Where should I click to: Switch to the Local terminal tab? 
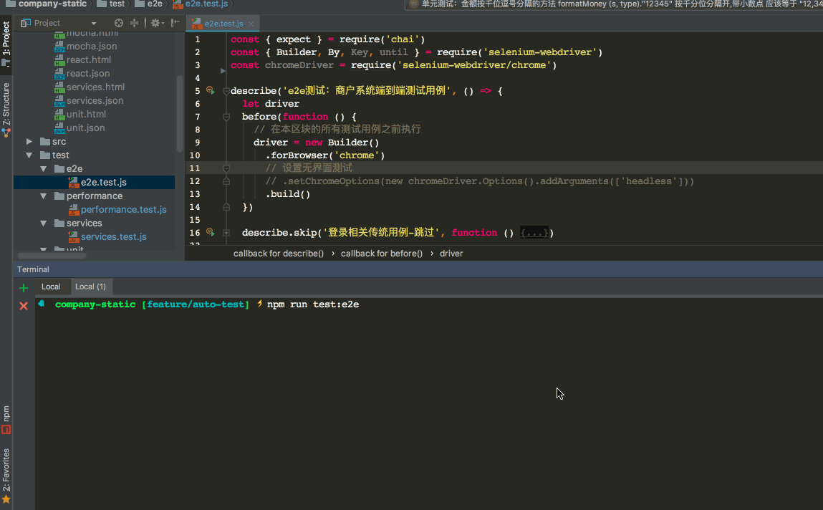51,287
